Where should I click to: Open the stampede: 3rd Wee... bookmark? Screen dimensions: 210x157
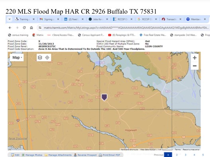click(x=183, y=35)
